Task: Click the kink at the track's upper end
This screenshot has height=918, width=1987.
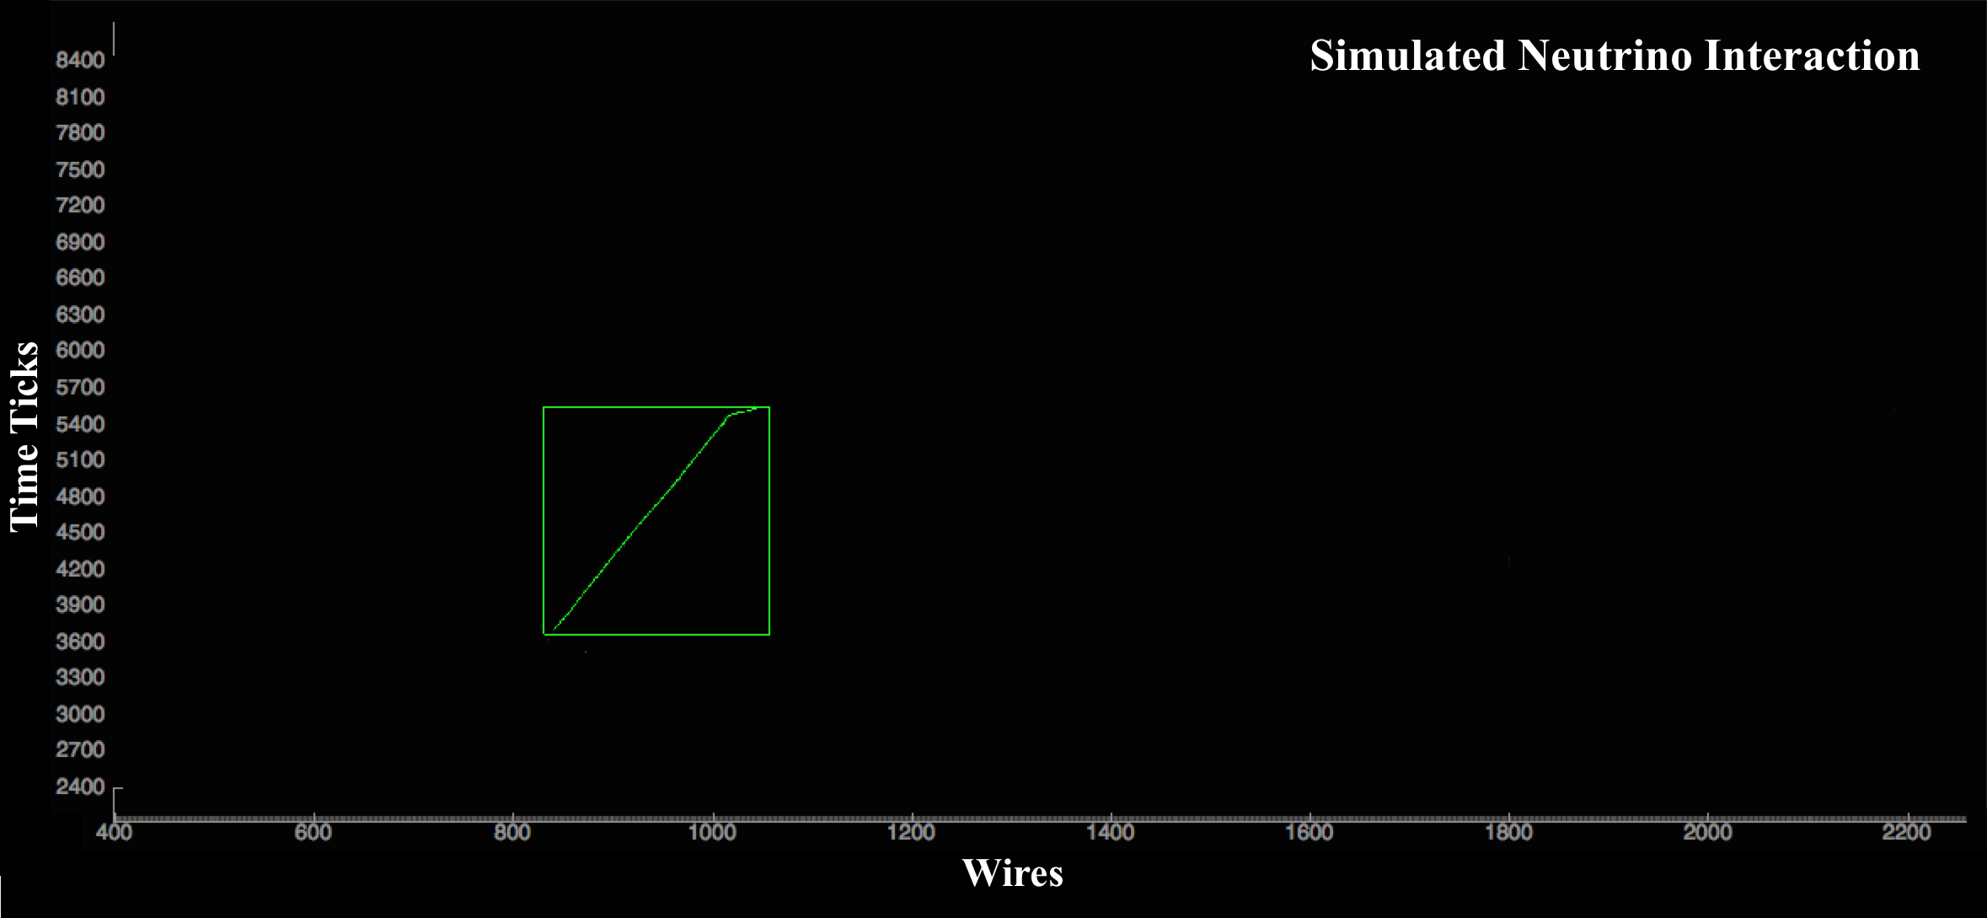Action: tap(730, 415)
